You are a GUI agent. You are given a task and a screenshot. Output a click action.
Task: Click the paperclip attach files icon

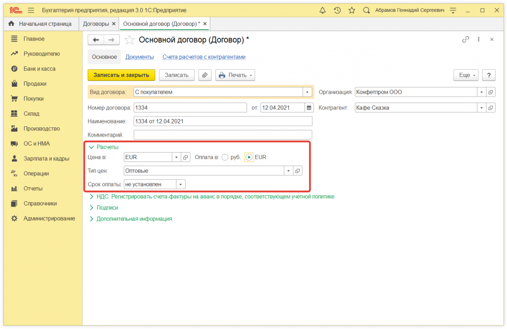click(x=205, y=75)
